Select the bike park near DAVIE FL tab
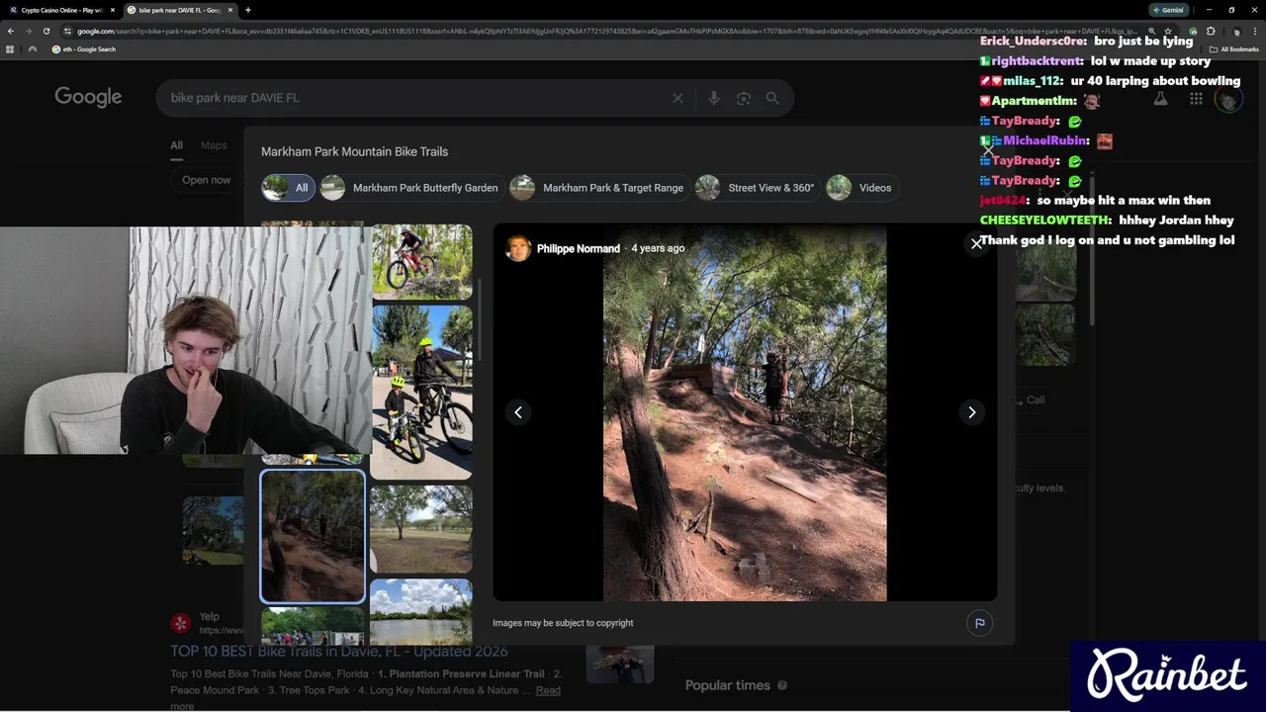 click(180, 10)
